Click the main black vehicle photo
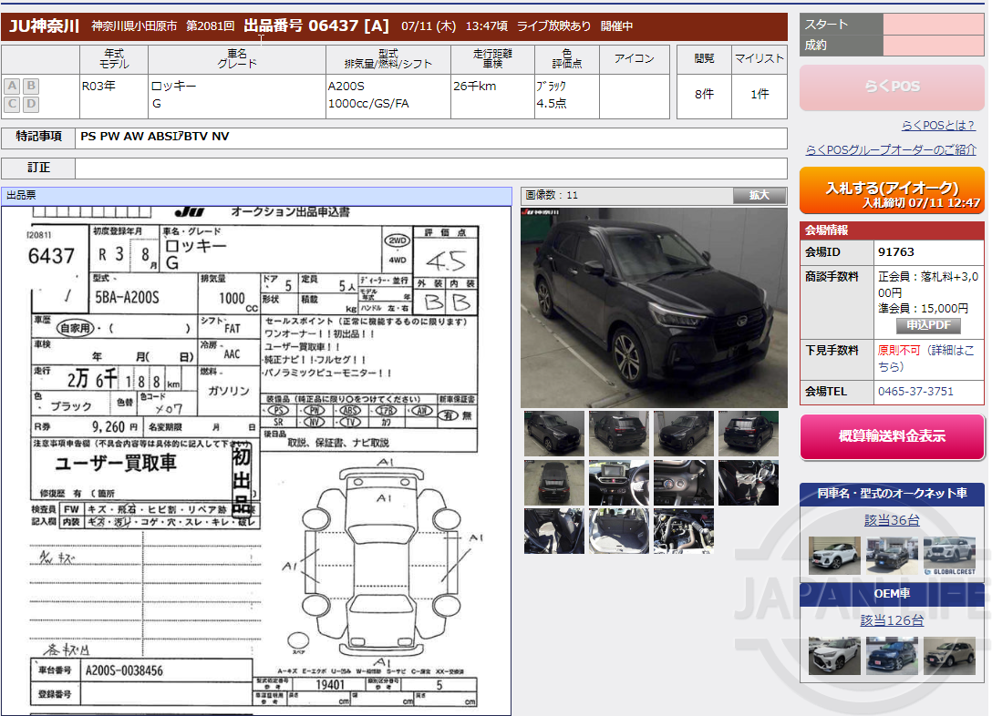The image size is (992, 716). tap(653, 308)
